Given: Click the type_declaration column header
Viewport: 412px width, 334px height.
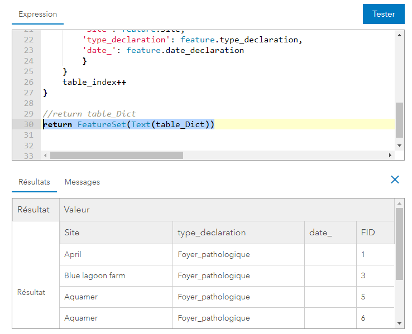Looking at the screenshot, I should click(238, 233).
